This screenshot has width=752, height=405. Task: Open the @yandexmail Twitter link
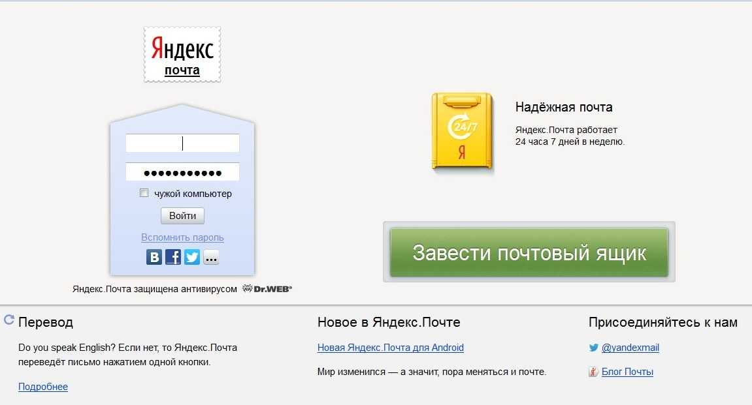coord(630,348)
